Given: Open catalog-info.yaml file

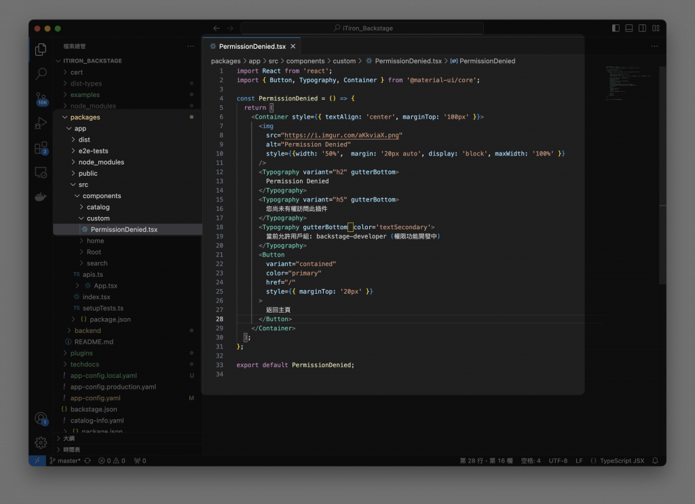Looking at the screenshot, I should coord(128,421).
